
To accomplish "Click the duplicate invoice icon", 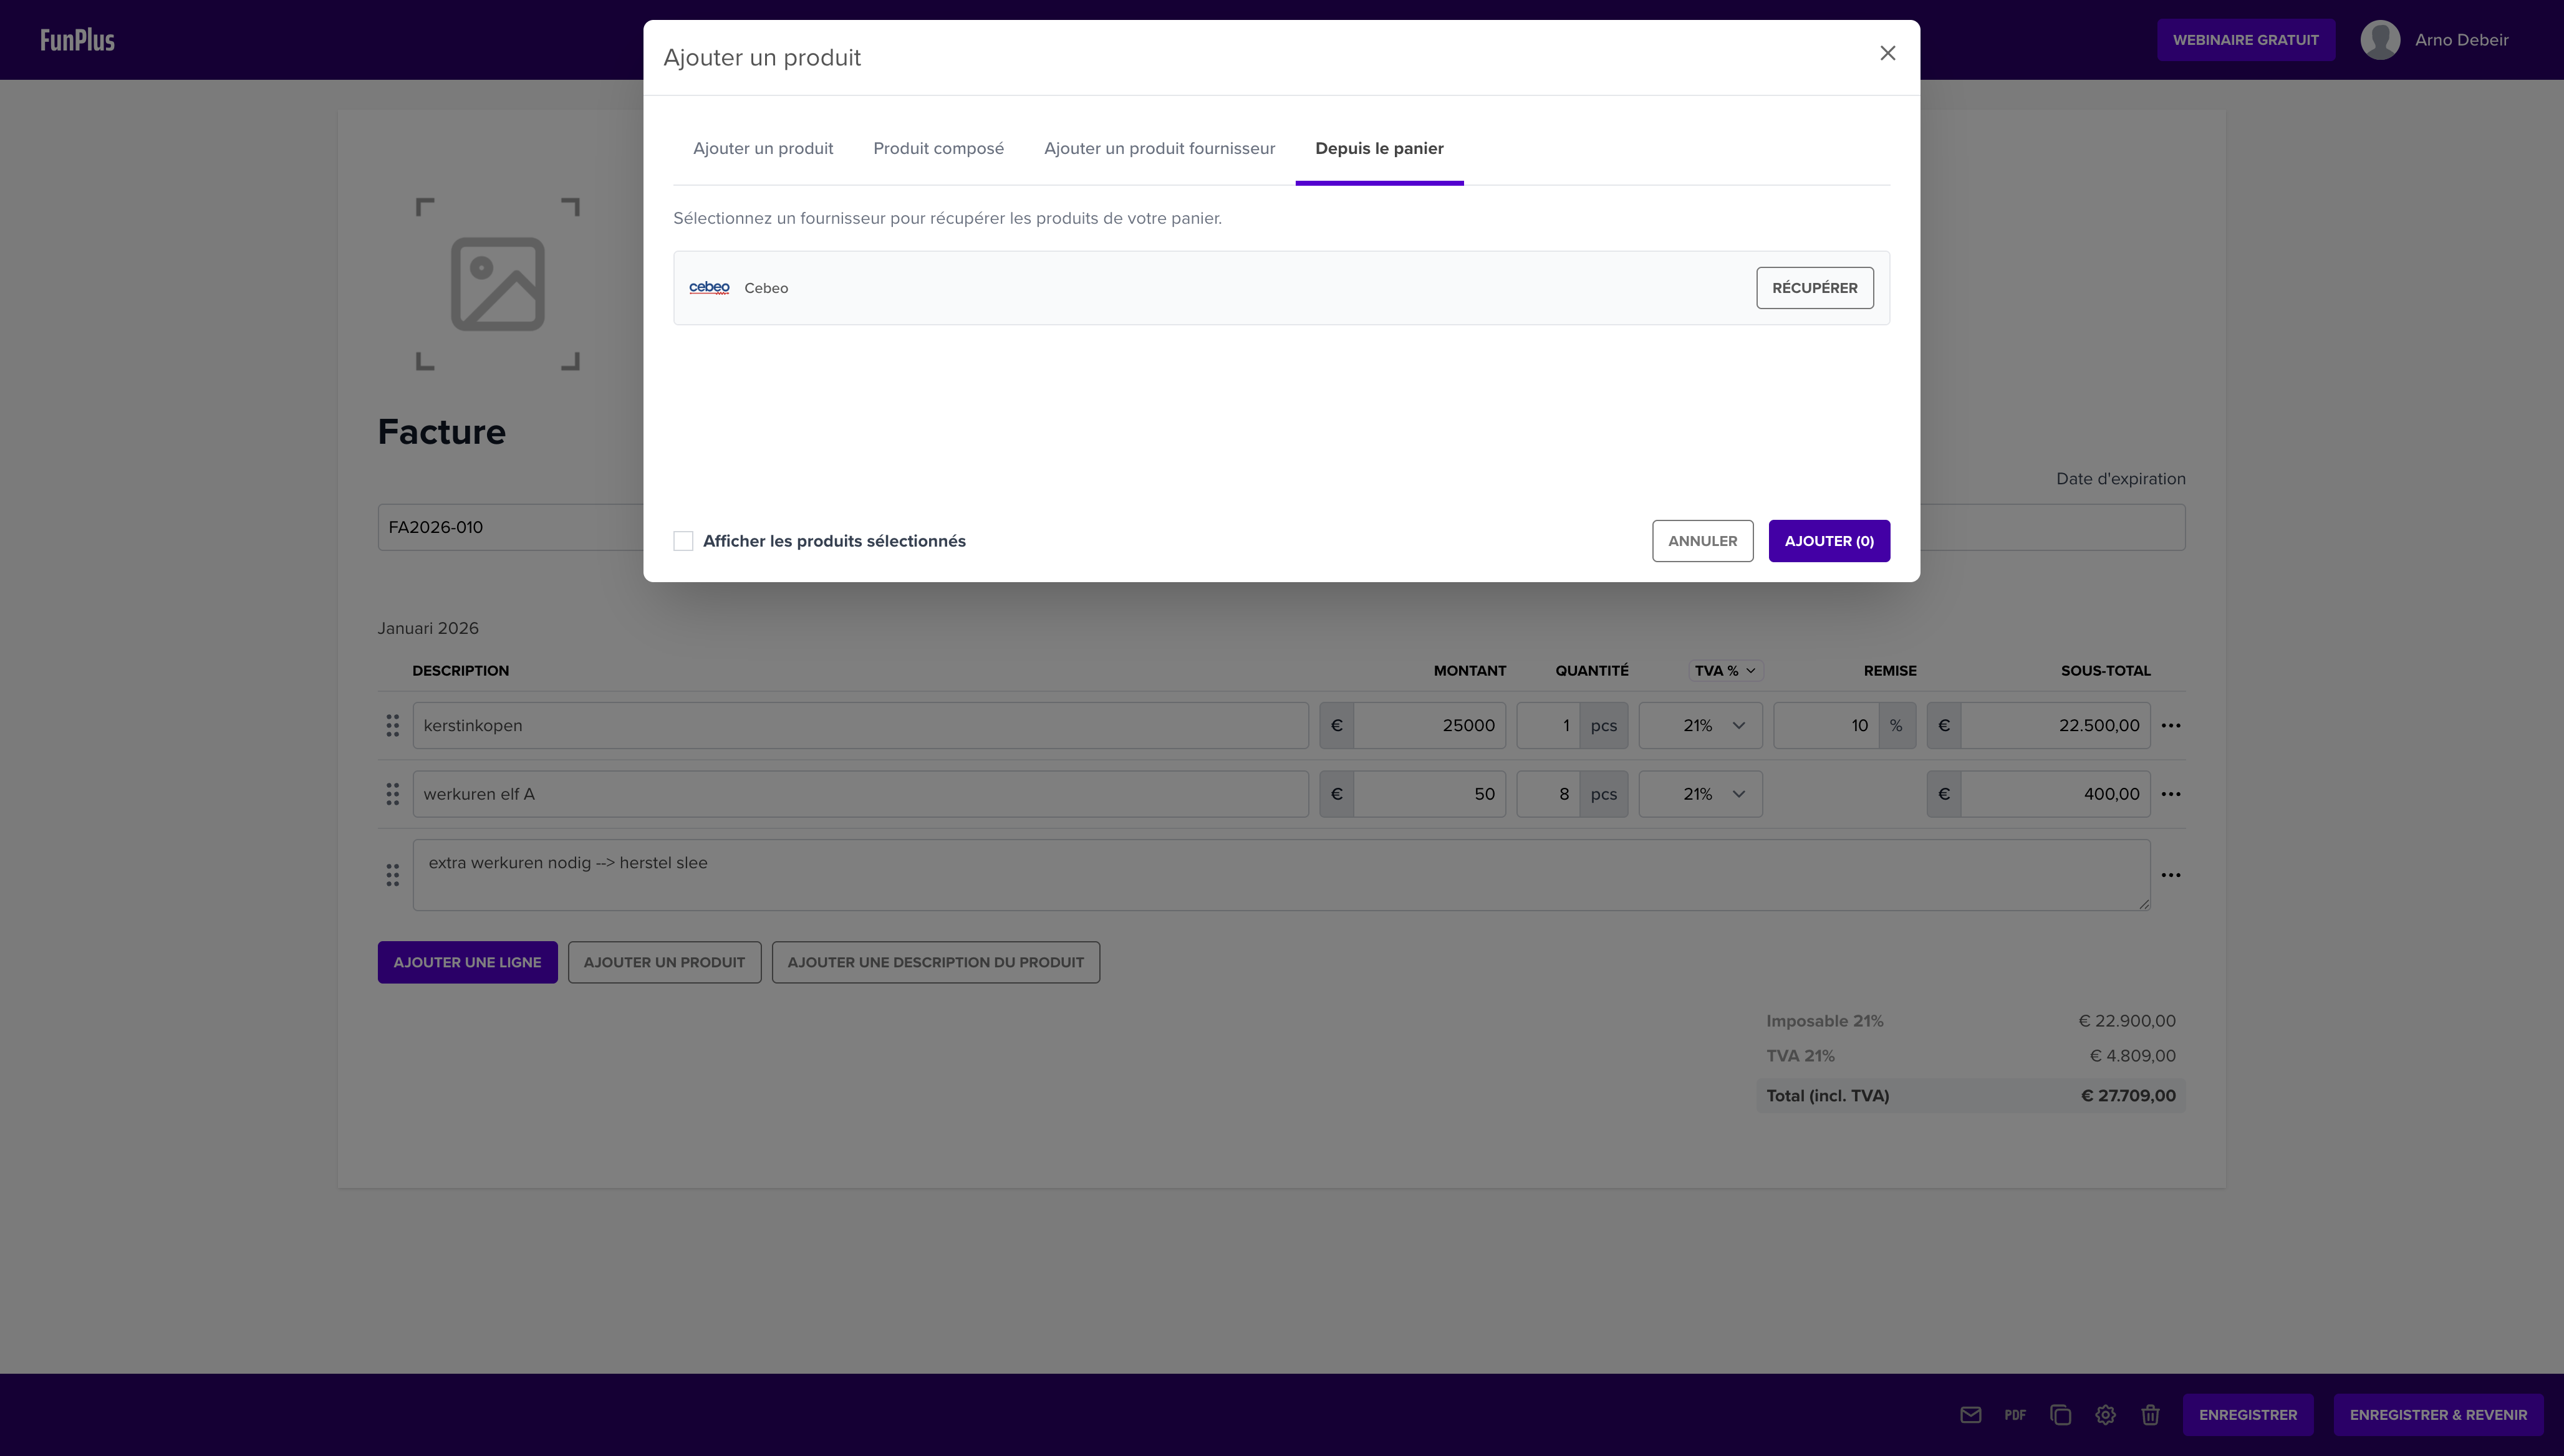I will (x=2060, y=1414).
